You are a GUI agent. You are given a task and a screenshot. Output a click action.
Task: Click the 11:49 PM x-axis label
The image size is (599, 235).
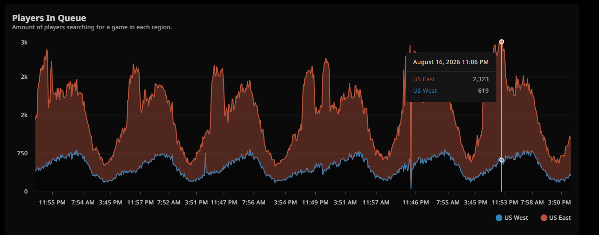coord(315,203)
